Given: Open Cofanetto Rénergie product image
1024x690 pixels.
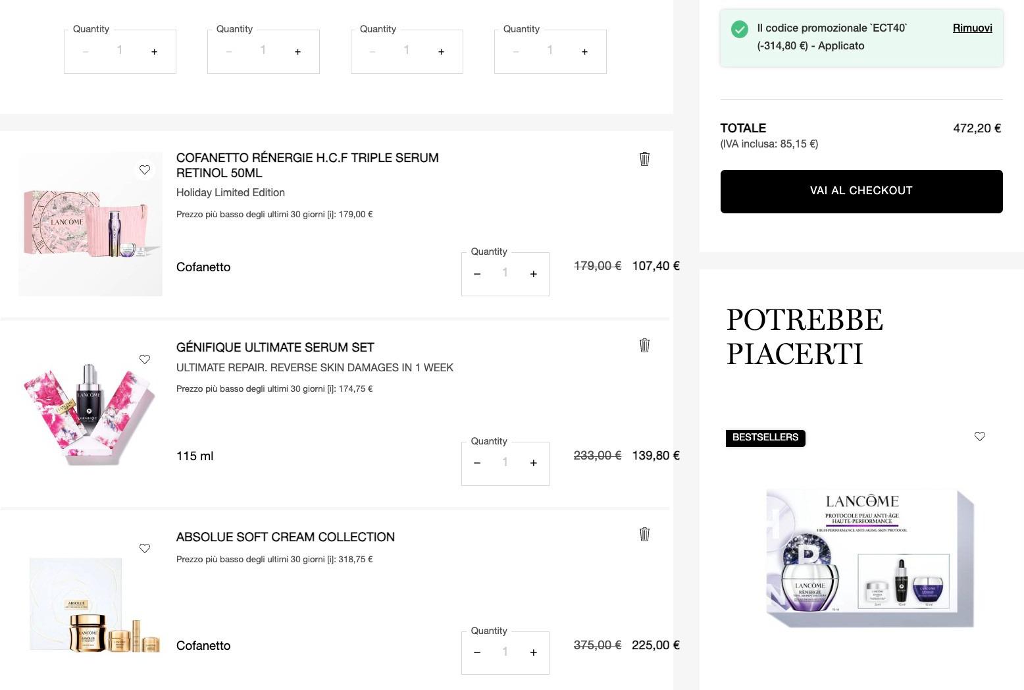Looking at the screenshot, I should tap(90, 225).
